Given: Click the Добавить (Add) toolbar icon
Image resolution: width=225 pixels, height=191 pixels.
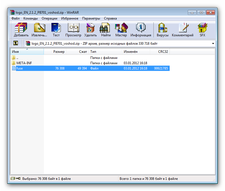Looking at the screenshot, I should (x=21, y=28).
